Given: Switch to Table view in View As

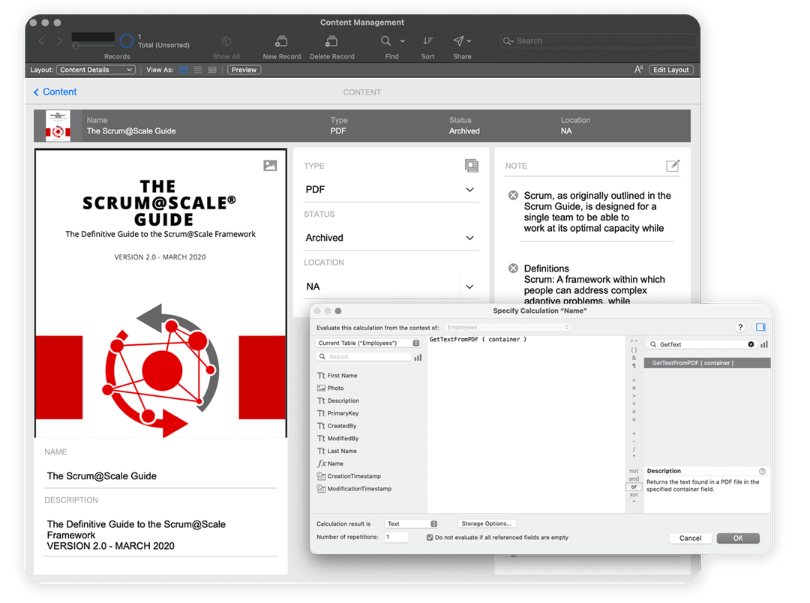Looking at the screenshot, I should pyautogui.click(x=211, y=69).
